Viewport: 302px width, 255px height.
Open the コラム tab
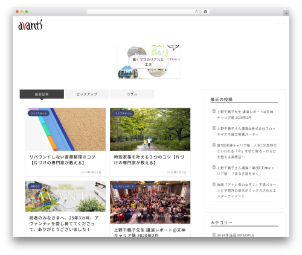pyautogui.click(x=132, y=94)
